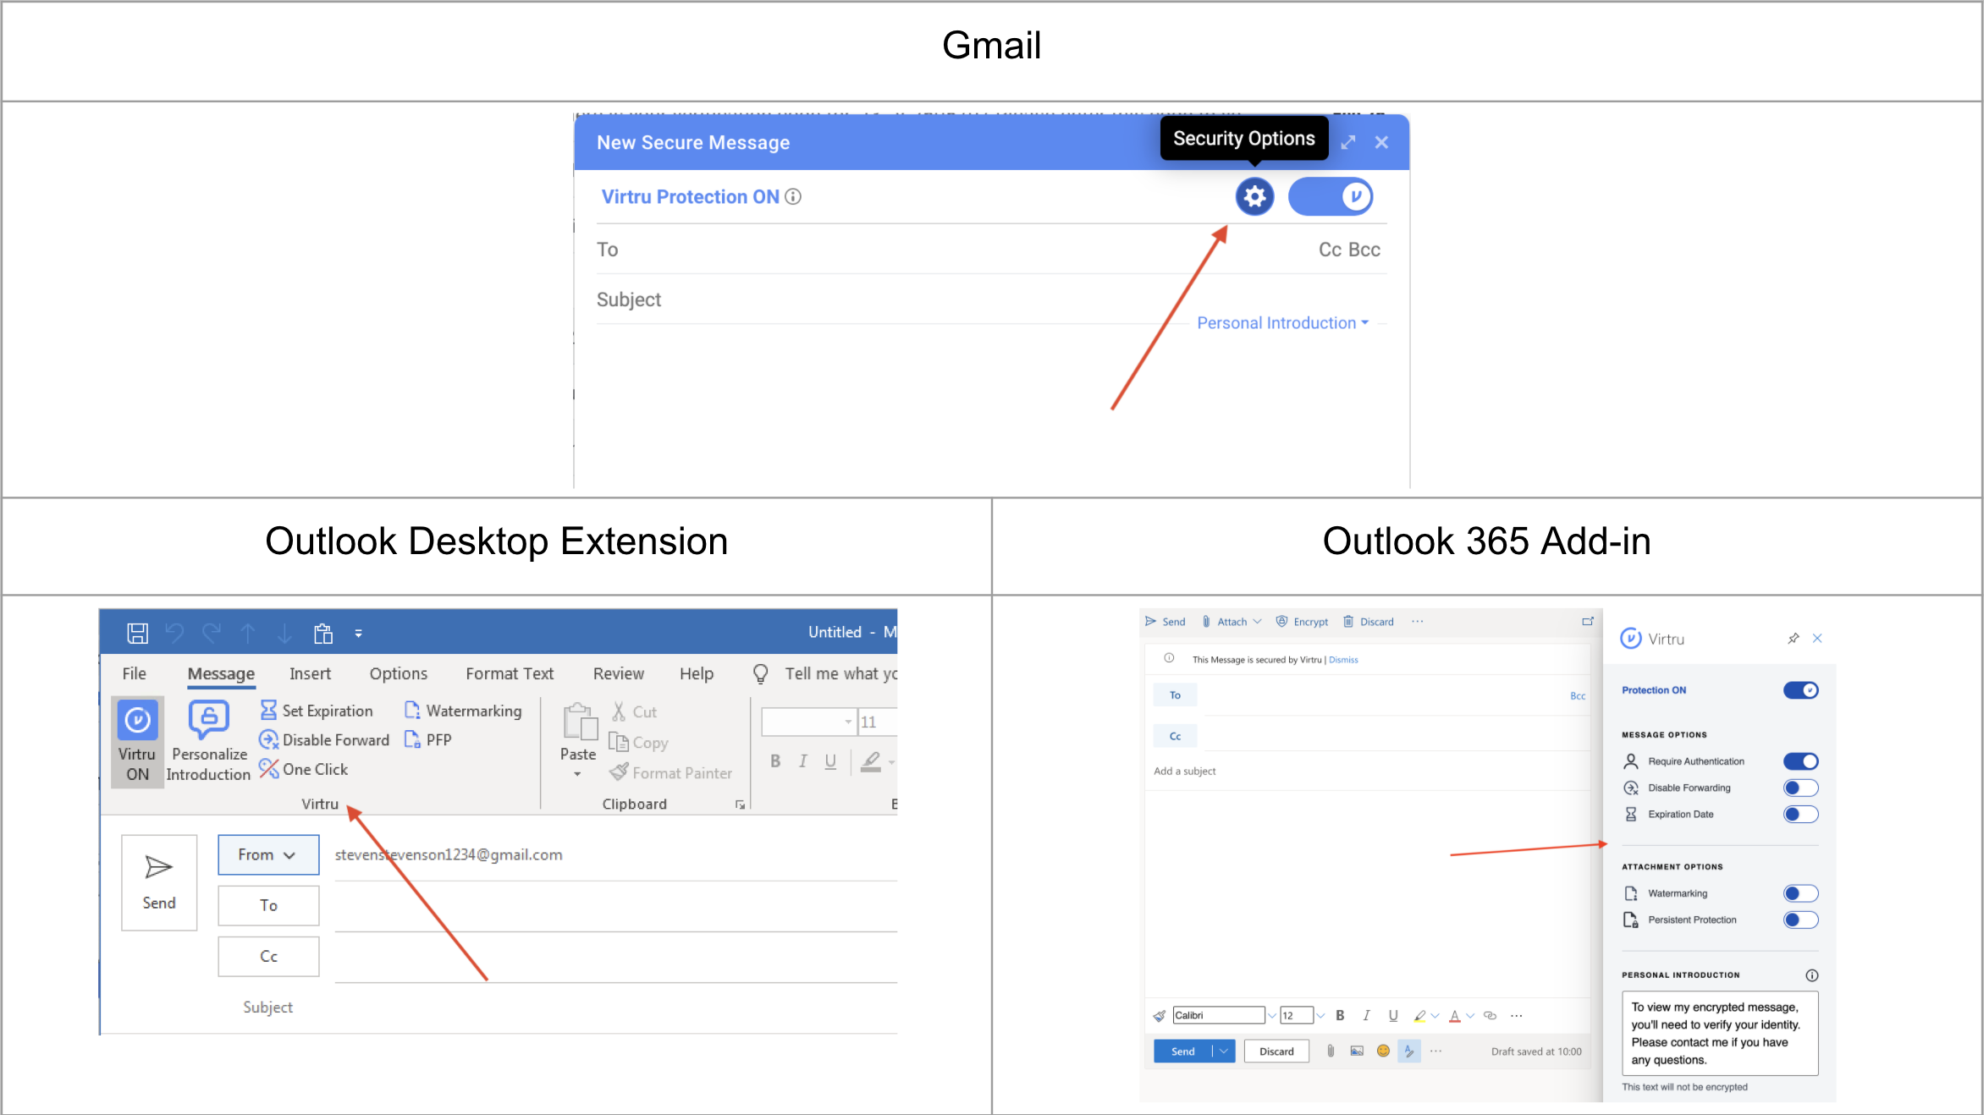The height and width of the screenshot is (1115, 1984).
Task: Insert emoji in Outlook 365 compose
Action: (x=1383, y=1051)
